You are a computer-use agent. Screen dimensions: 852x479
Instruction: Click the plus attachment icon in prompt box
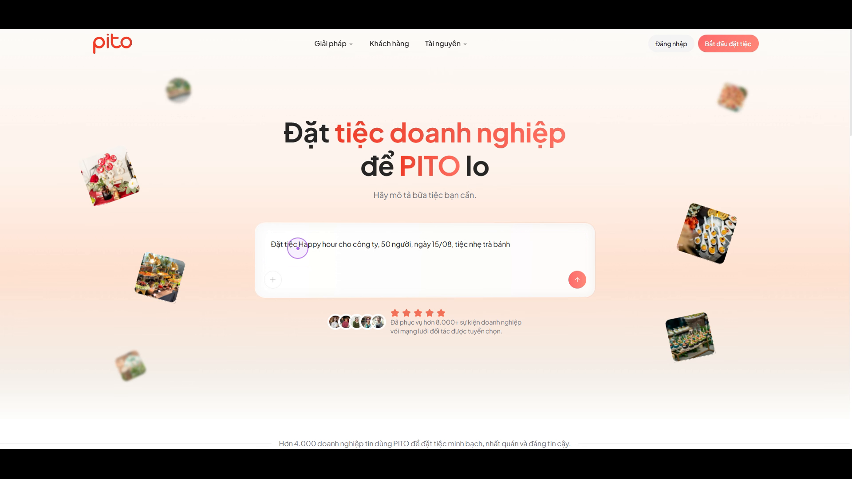pos(273,280)
